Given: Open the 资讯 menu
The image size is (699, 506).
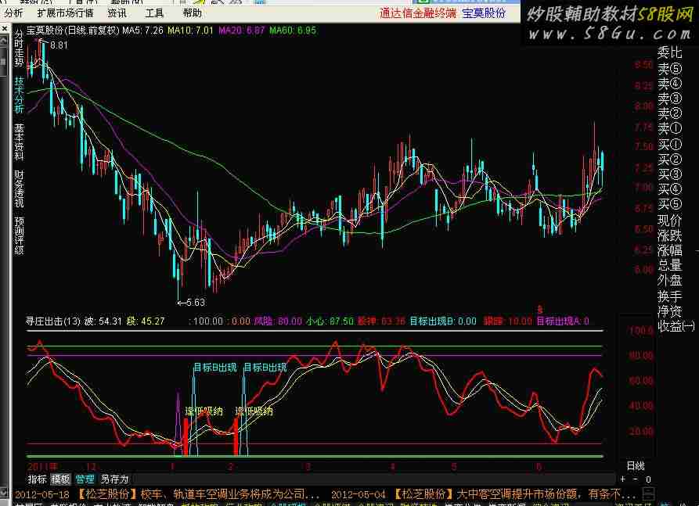Looking at the screenshot, I should click(117, 13).
